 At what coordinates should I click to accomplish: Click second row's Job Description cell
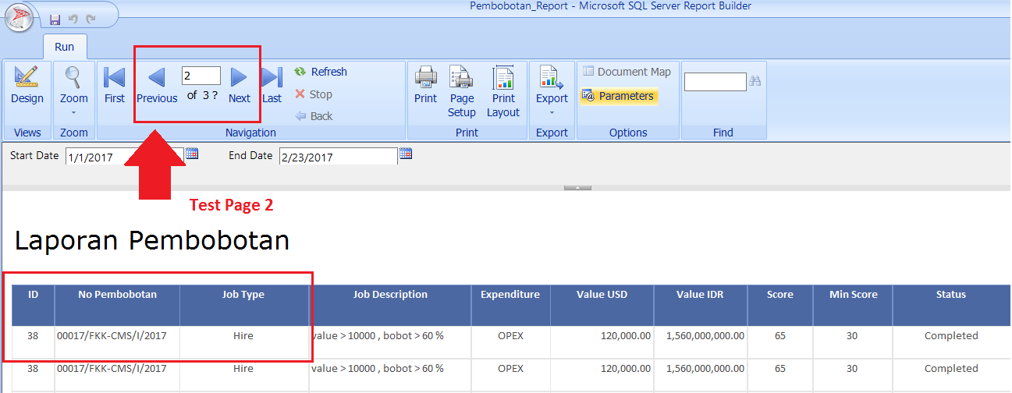(390, 375)
